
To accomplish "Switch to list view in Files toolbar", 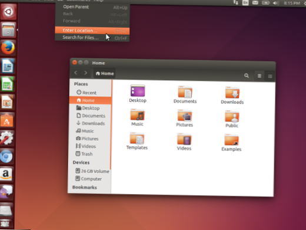I will coord(260,76).
